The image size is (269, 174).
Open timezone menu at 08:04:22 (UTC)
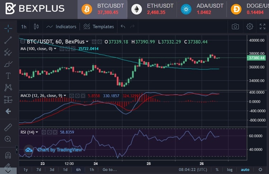[x=193, y=170]
